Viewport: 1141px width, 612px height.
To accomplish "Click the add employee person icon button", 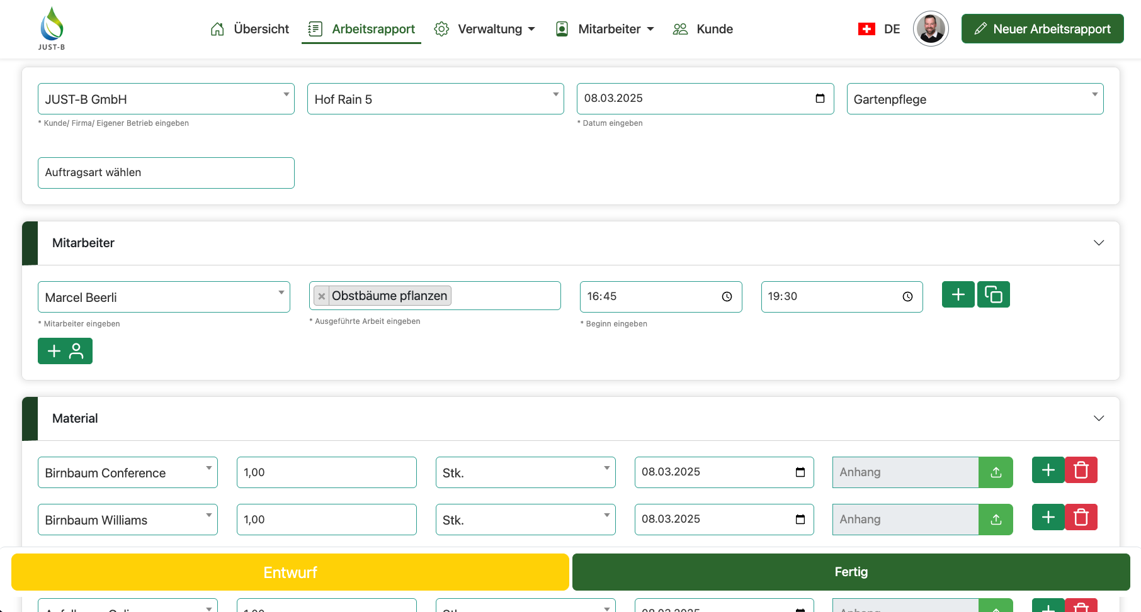I will [65, 351].
